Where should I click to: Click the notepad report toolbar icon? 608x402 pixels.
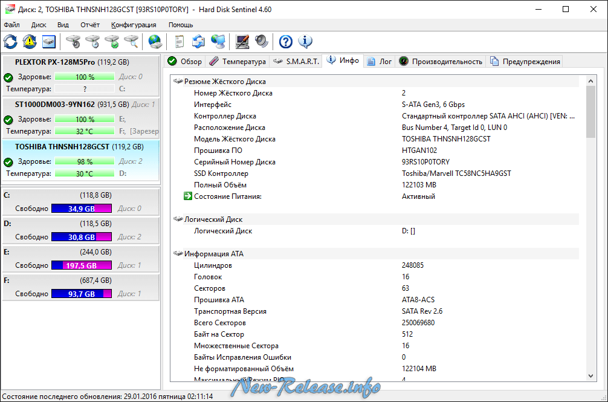tap(179, 42)
